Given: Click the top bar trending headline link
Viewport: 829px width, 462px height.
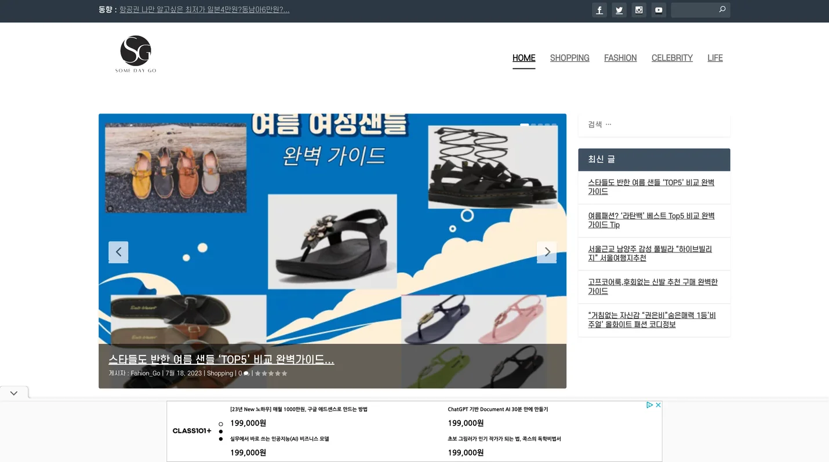Looking at the screenshot, I should click(x=205, y=9).
